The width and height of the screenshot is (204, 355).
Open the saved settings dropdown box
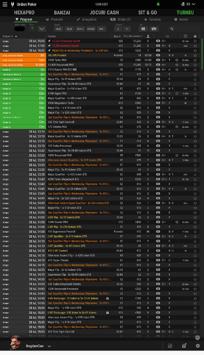coord(20,29)
